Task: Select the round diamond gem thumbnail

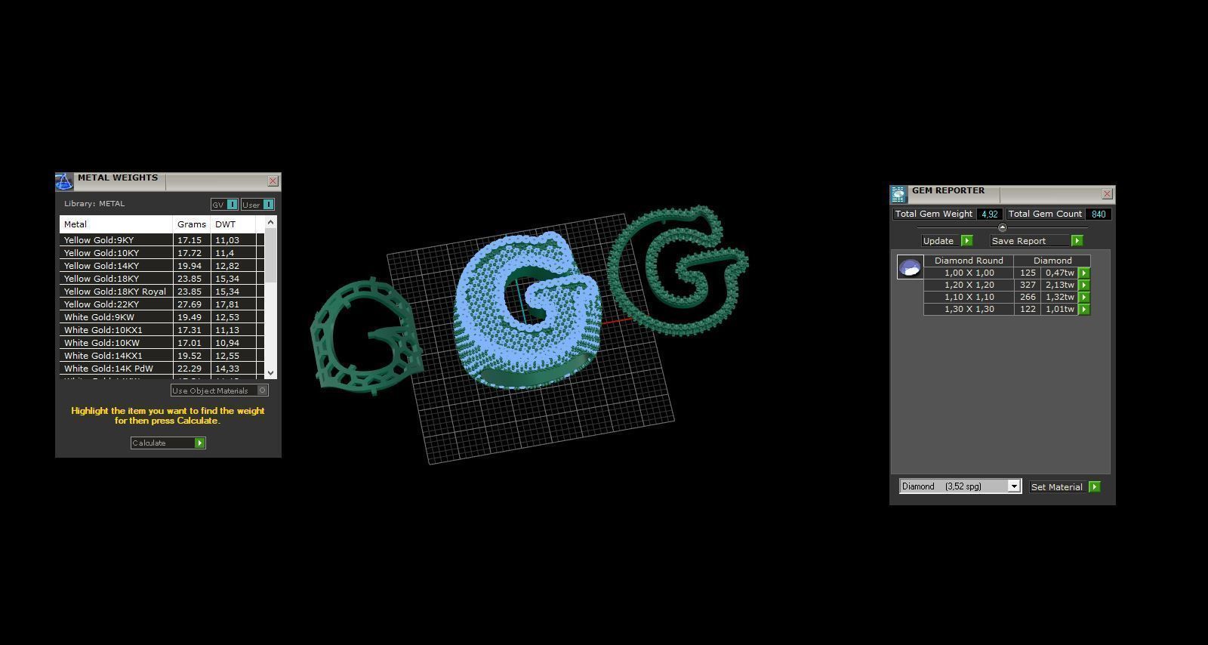Action: (910, 267)
